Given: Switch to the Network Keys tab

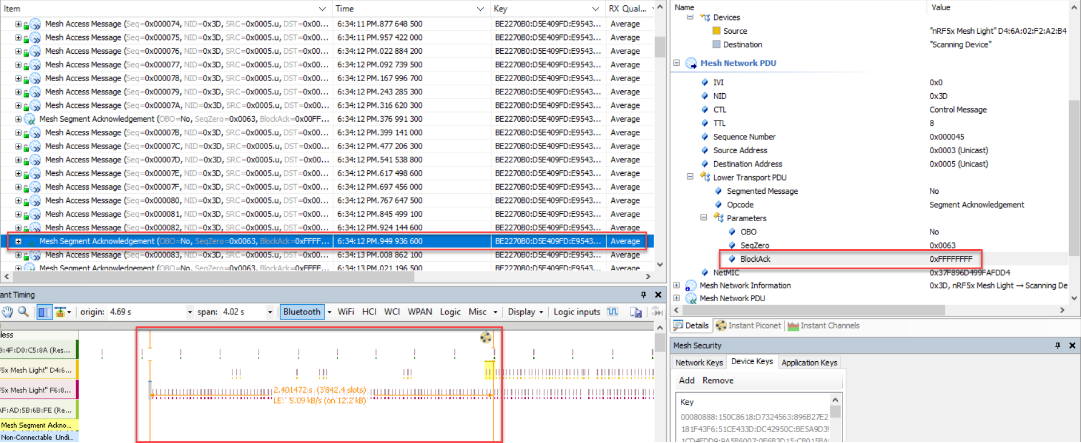Looking at the screenshot, I should point(699,362).
